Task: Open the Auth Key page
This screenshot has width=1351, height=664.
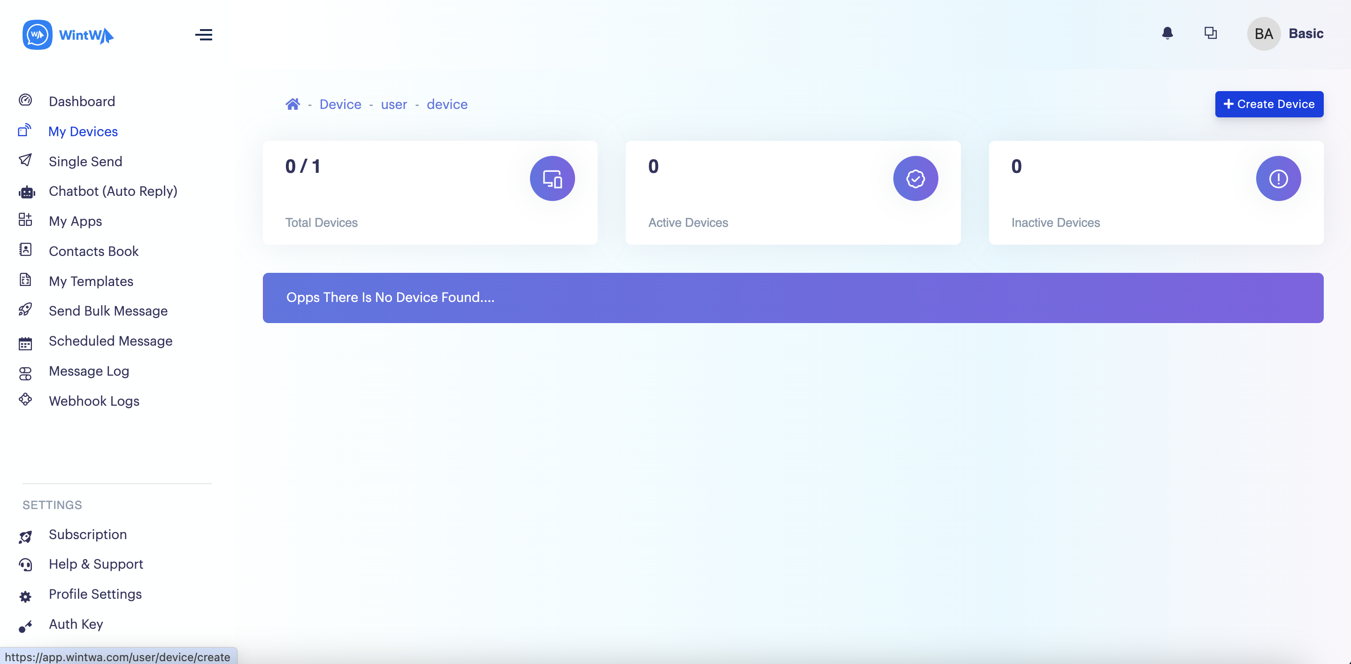Action: point(76,624)
